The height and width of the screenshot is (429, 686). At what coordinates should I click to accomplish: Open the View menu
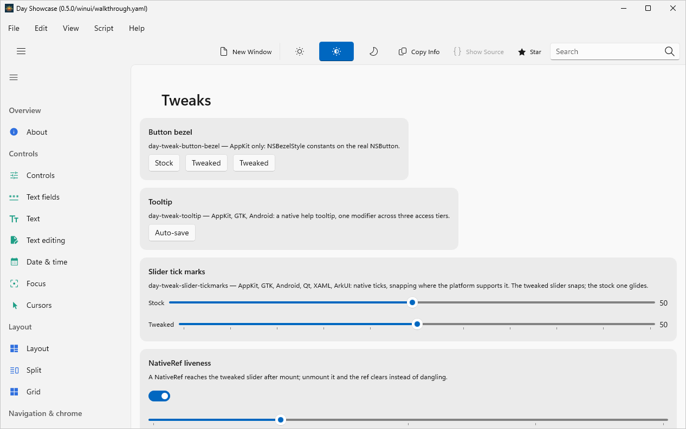(70, 28)
